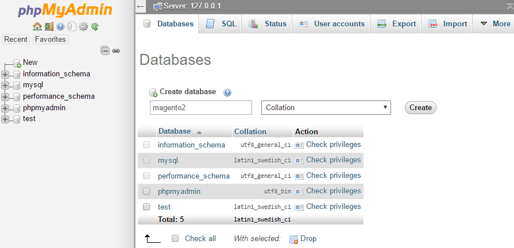
Task: Open the User accounts tab
Action: click(x=331, y=24)
